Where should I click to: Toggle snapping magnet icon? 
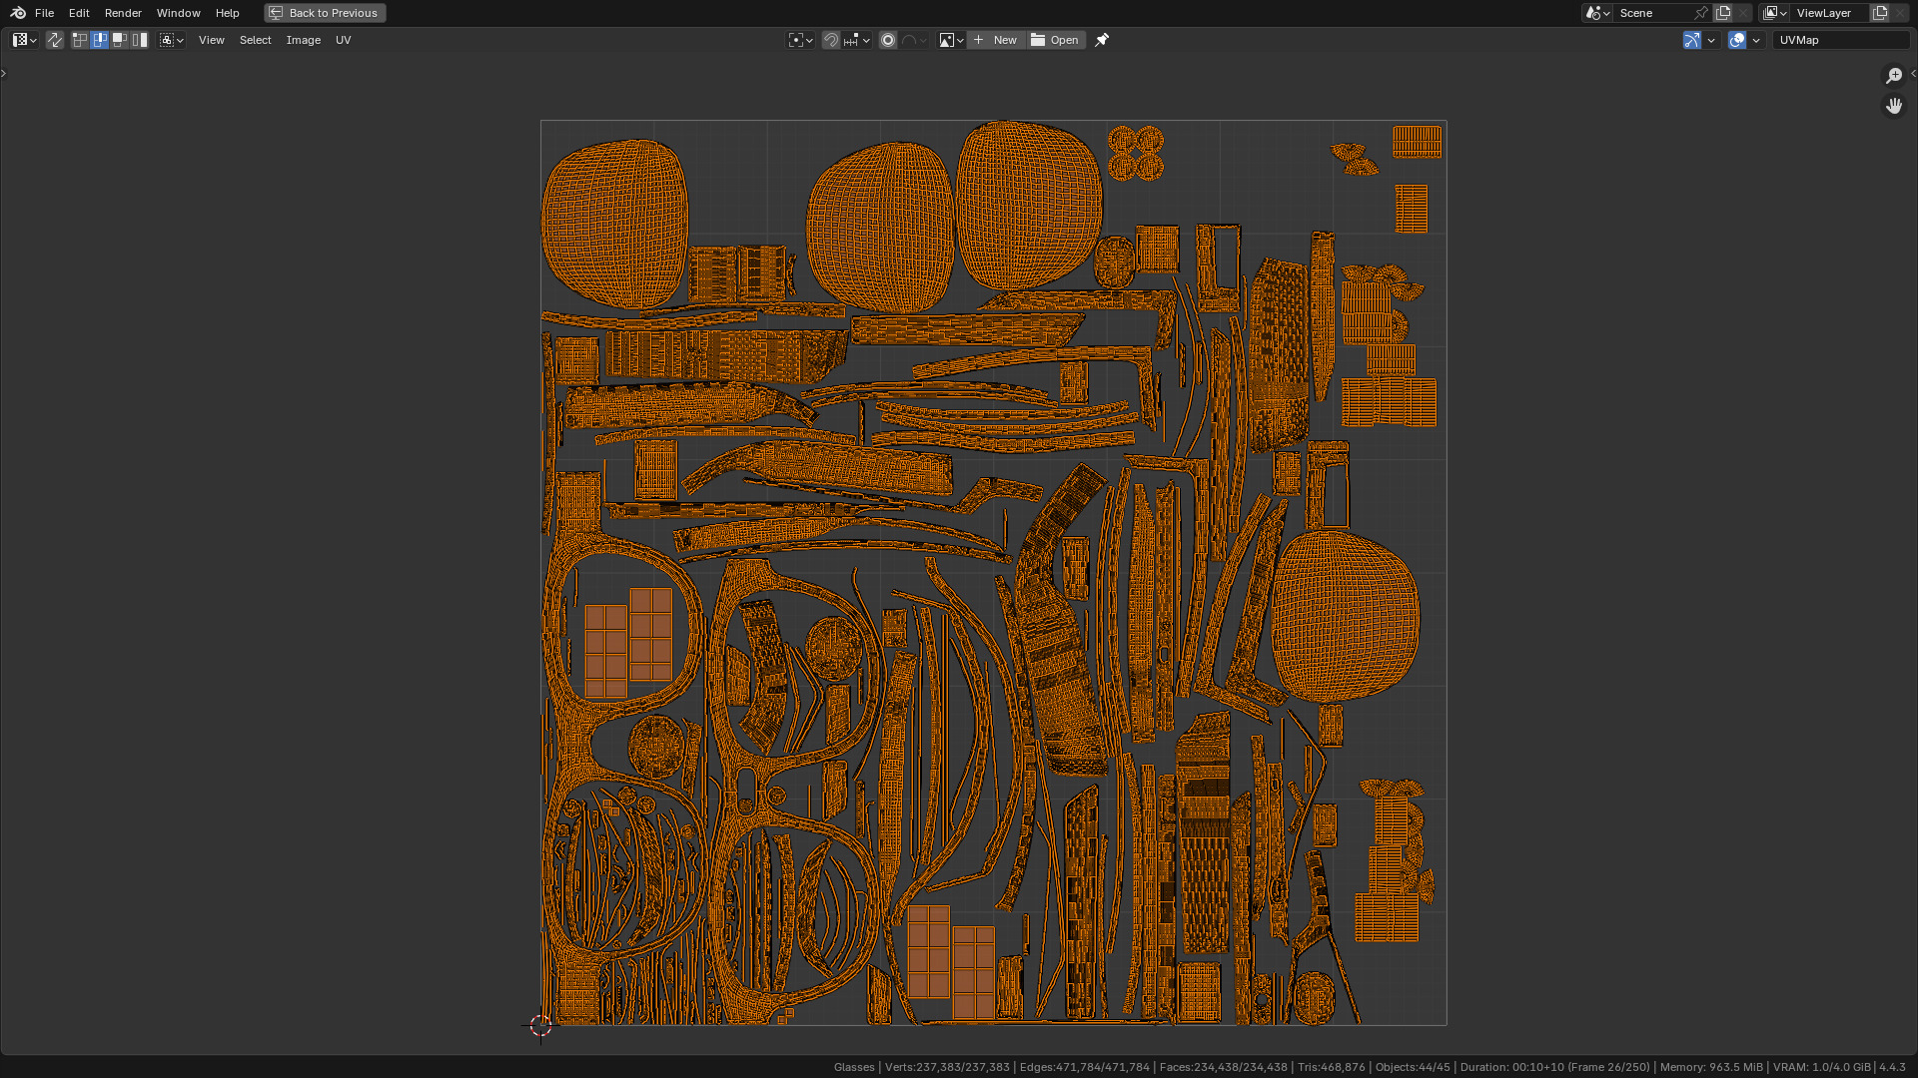point(831,40)
